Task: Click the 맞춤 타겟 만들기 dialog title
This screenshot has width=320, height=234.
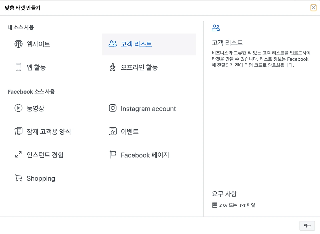Action: pyautogui.click(x=22, y=8)
